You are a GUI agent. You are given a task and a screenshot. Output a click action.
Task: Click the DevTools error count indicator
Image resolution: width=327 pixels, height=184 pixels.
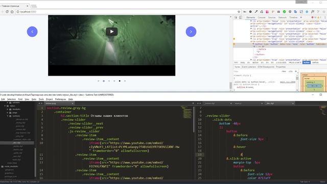(x=313, y=17)
